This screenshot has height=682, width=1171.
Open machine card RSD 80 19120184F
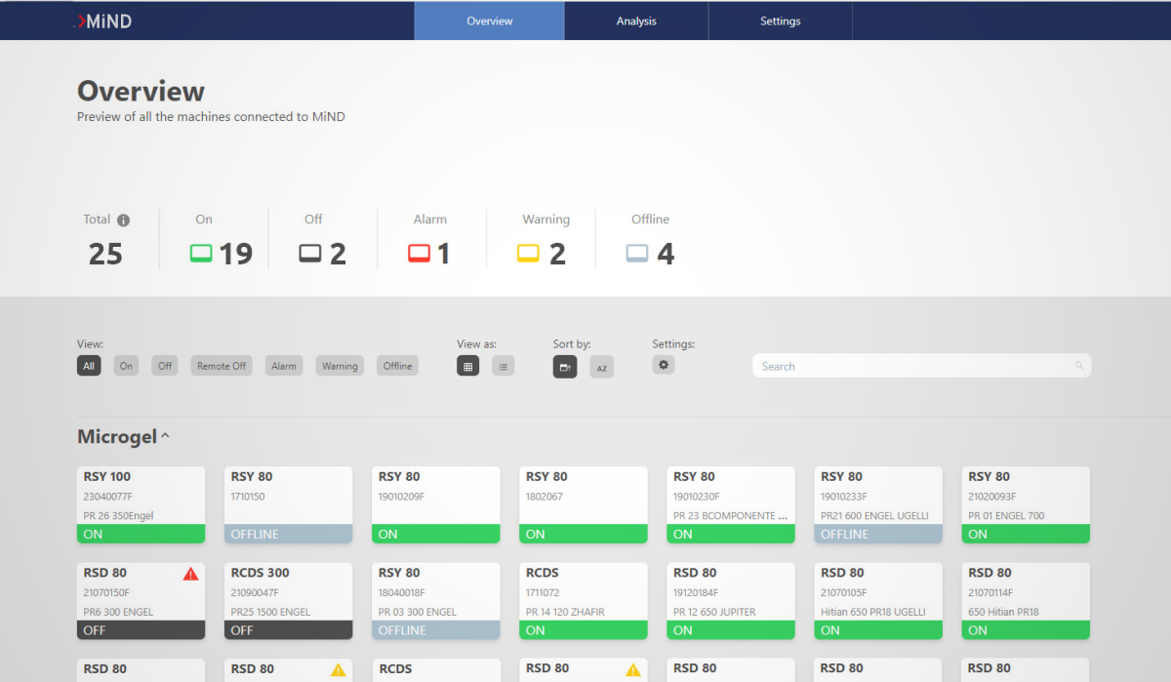tap(731, 601)
